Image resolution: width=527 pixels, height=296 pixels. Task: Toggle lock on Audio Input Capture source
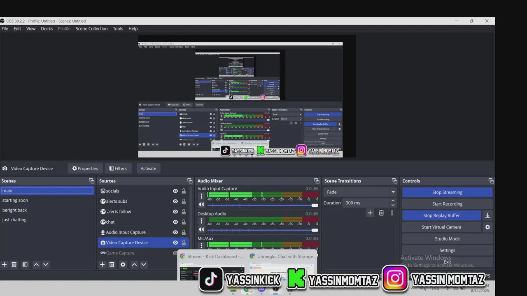[184, 232]
